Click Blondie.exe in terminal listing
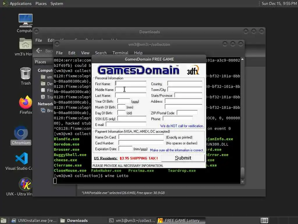Viewport: 298px width, 224px height. click(67, 139)
